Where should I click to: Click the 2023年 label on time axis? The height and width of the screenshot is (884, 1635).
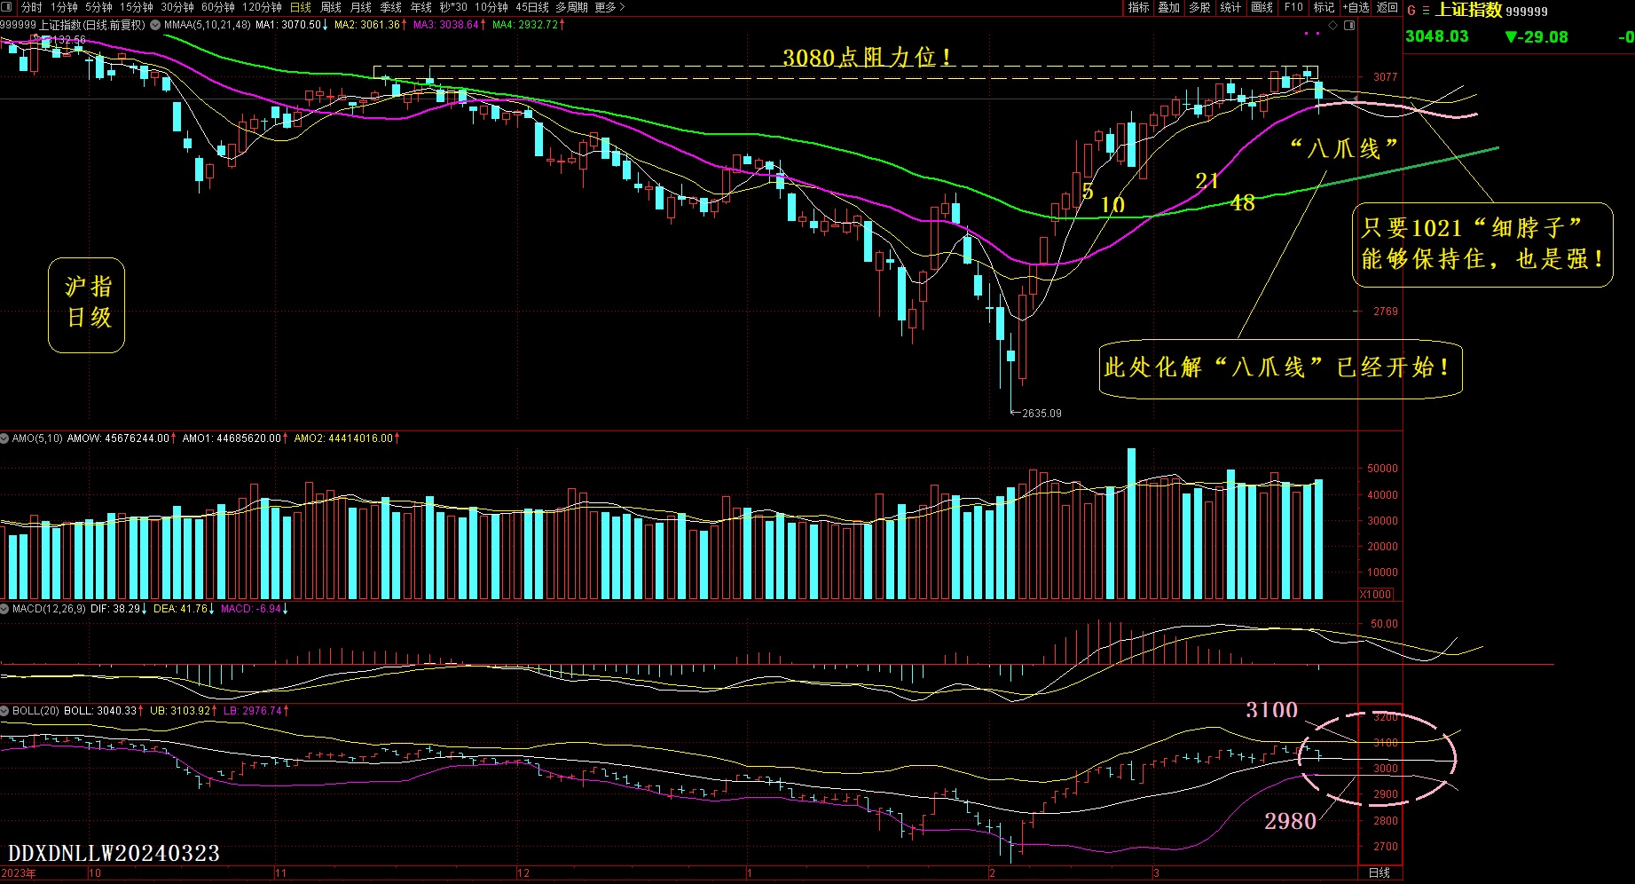pos(19,873)
